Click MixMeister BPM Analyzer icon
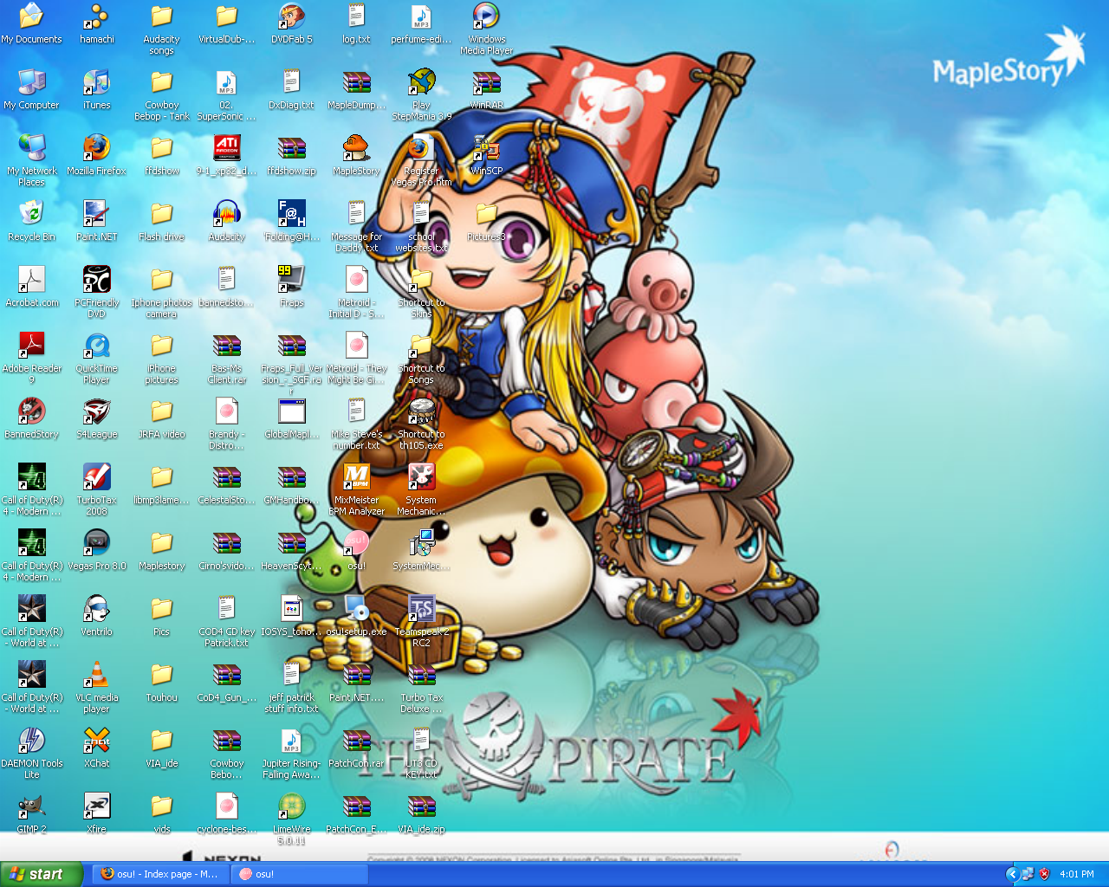The height and width of the screenshot is (887, 1109). 356,477
